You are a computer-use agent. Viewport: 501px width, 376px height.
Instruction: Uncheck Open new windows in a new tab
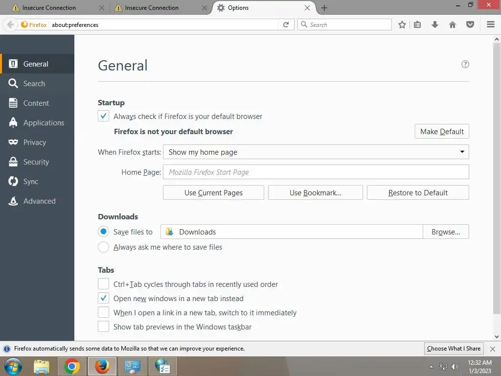pos(103,298)
